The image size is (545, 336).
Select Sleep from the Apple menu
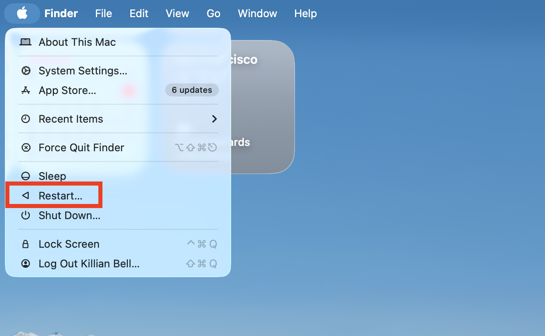(x=52, y=176)
